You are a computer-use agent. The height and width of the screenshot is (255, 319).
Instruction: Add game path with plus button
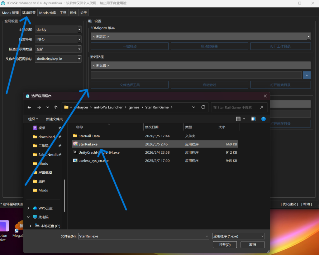307,75
